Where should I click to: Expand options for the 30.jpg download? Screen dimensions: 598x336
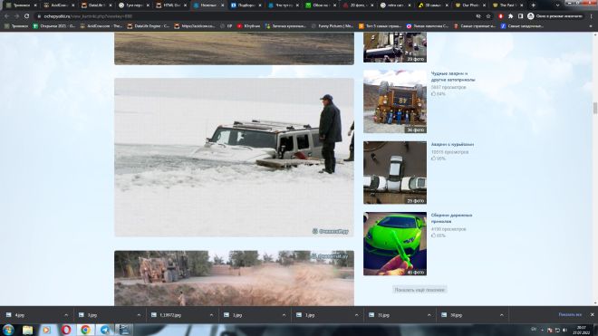(x=502, y=315)
